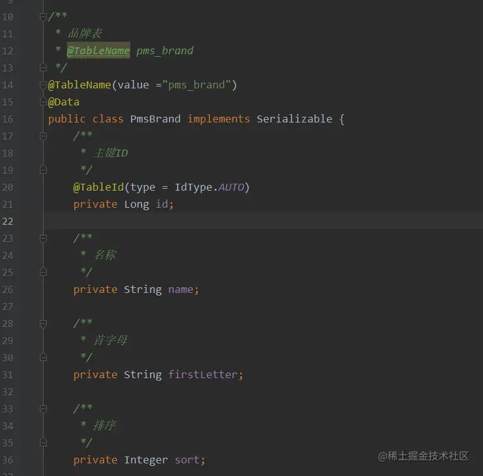Click the Serializable interface name
This screenshot has height=476, width=483.
(295, 119)
